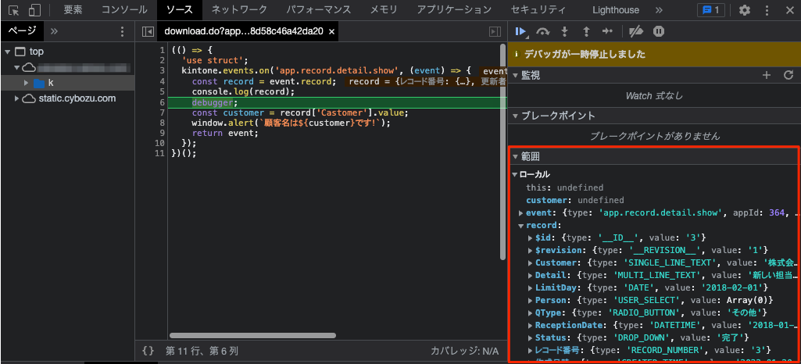The image size is (801, 364).
Task: Click the this: undefined scope entry
Action: 564,188
